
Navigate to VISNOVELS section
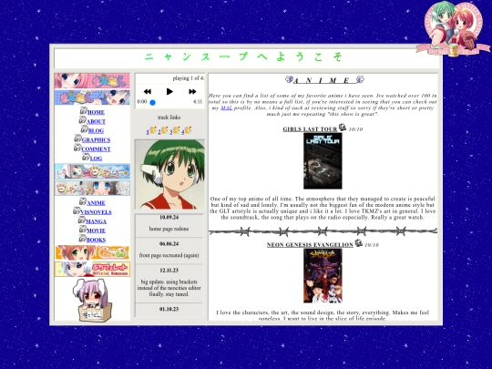pyautogui.click(x=96, y=212)
